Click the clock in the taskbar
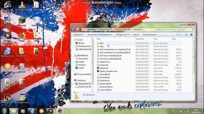The width and height of the screenshot is (204, 114). click(x=196, y=111)
